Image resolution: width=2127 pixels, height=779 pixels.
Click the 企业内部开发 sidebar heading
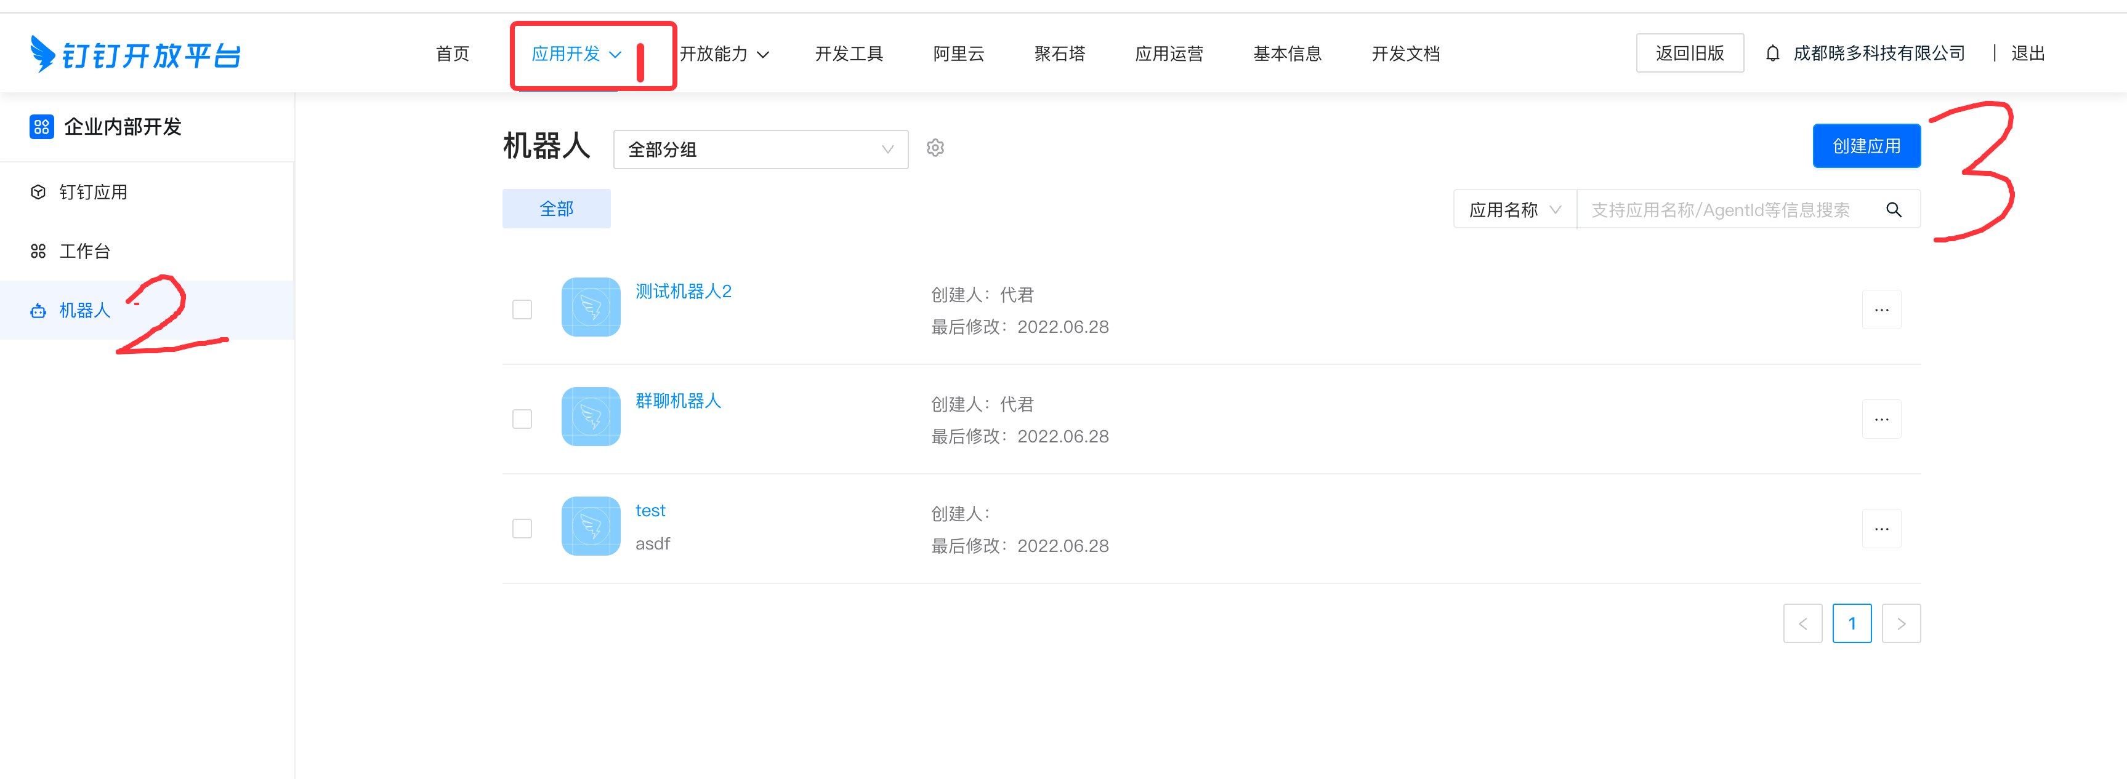[122, 126]
